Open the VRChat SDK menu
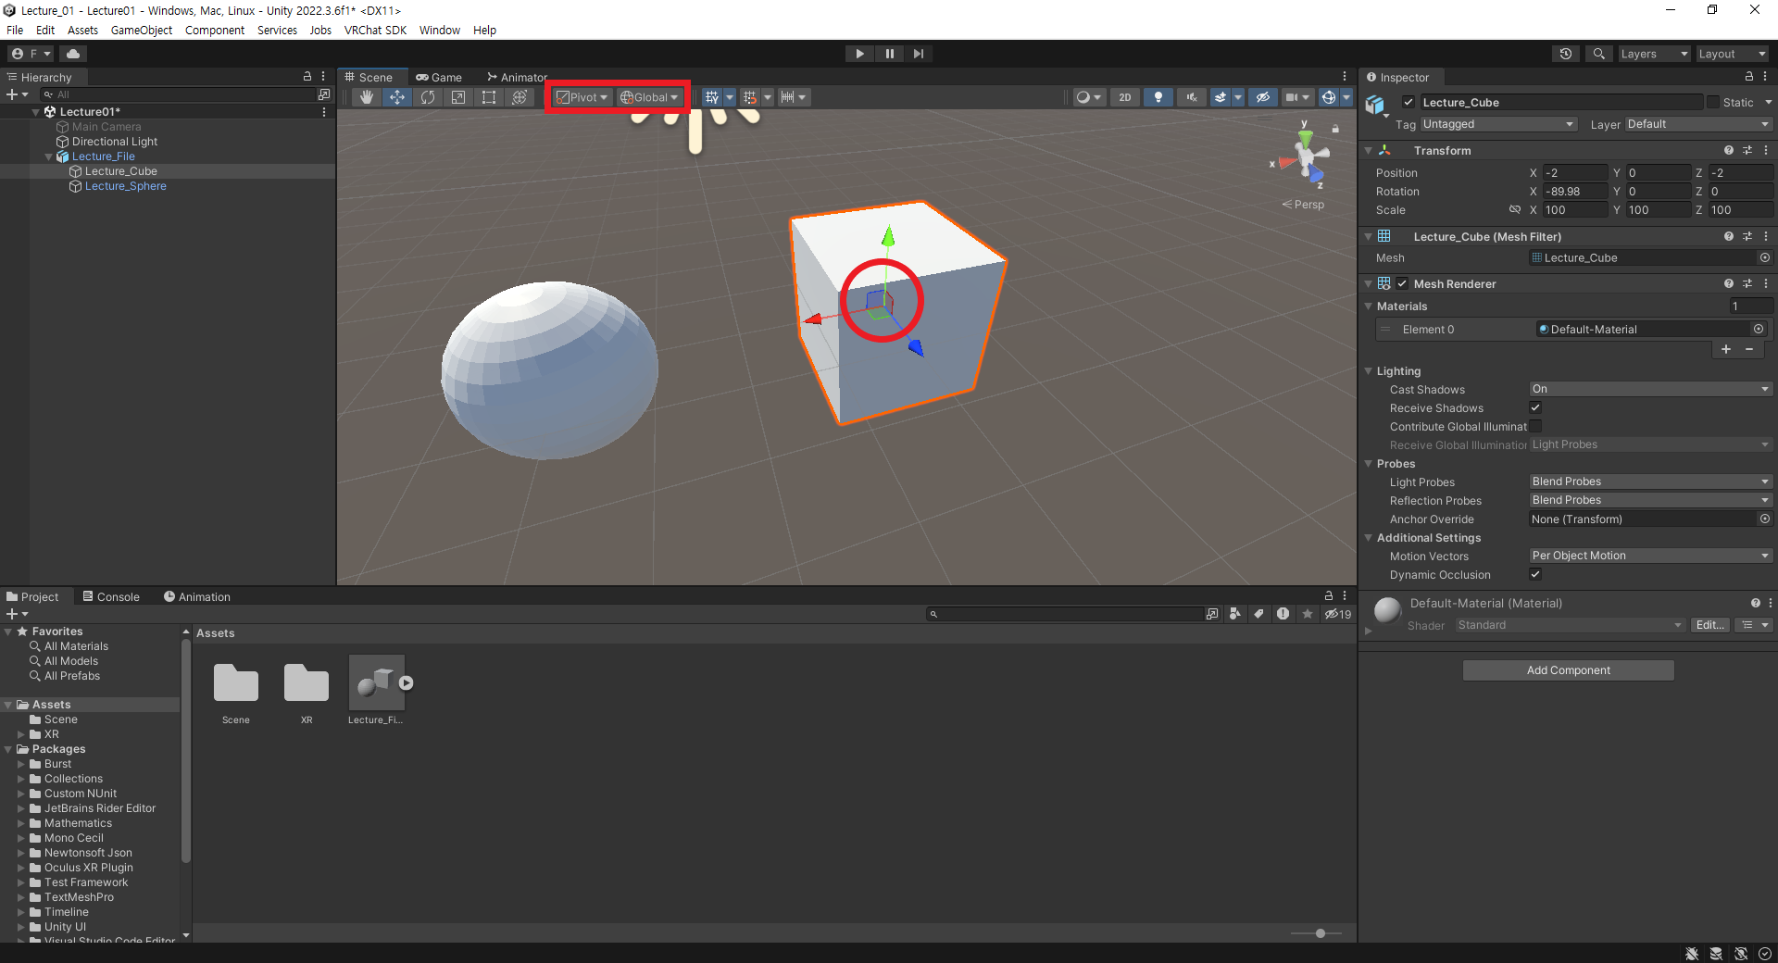The width and height of the screenshot is (1778, 963). coord(375,30)
